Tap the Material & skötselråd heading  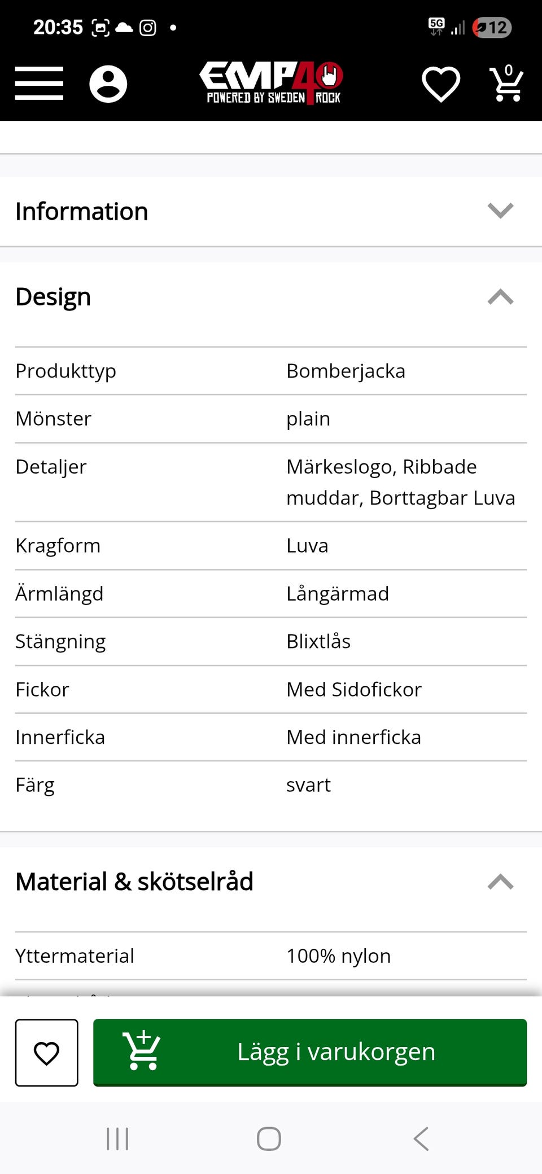(134, 882)
